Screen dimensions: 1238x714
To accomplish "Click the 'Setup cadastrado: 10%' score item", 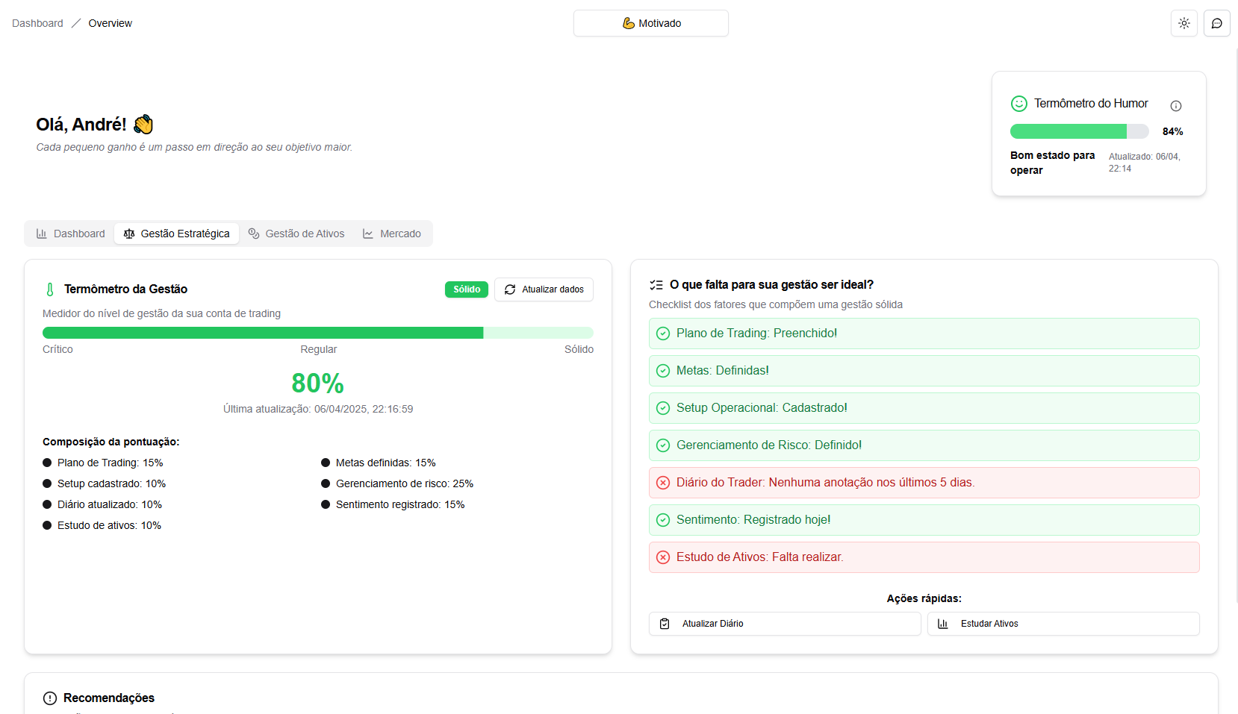I will coord(105,483).
